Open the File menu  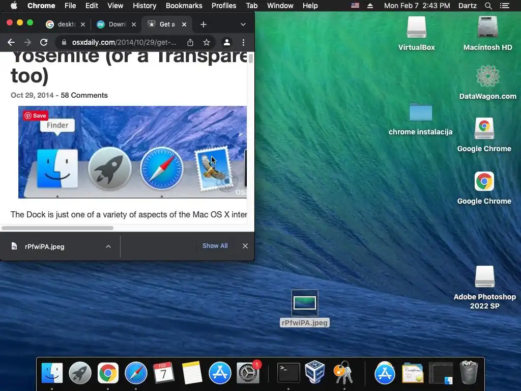point(70,6)
